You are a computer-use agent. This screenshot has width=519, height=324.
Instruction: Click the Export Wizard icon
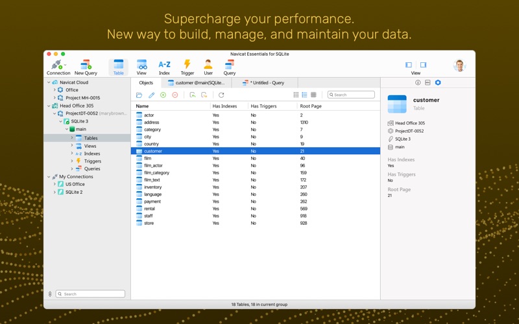[x=204, y=95]
